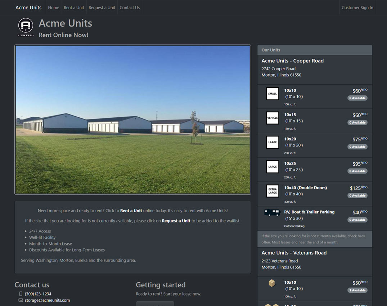Click the SMALL unit size icon
387x306 pixels.
coord(273,94)
